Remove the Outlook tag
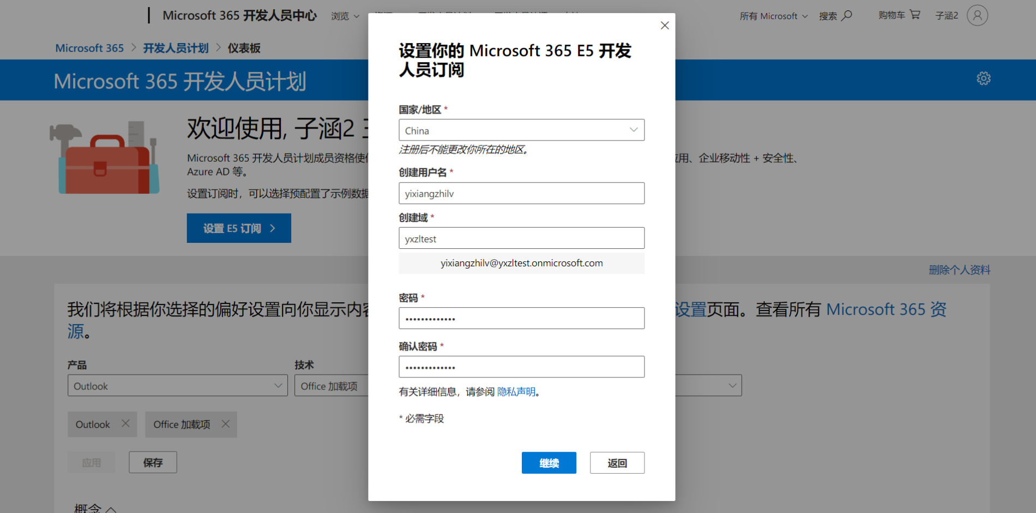 point(125,424)
